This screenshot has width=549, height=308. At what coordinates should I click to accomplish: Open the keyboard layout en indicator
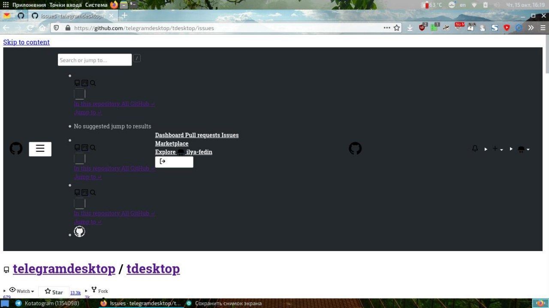[x=463, y=5]
